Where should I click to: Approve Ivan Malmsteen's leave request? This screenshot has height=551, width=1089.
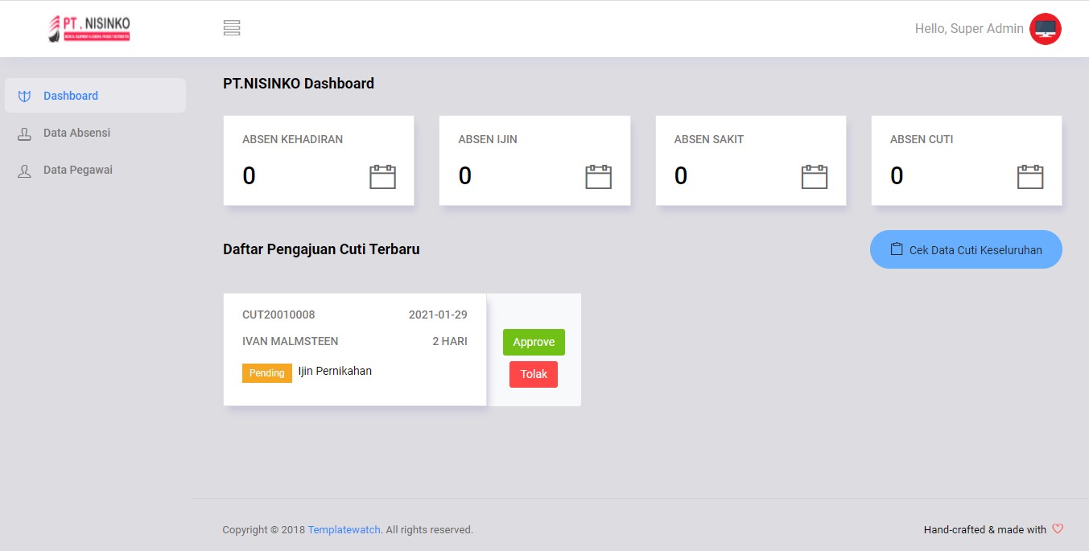(x=534, y=342)
